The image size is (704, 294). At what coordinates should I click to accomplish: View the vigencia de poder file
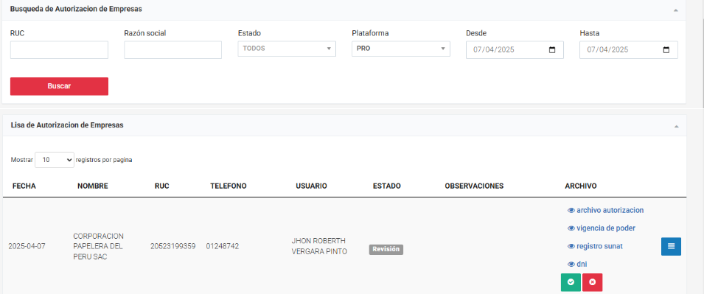click(602, 228)
